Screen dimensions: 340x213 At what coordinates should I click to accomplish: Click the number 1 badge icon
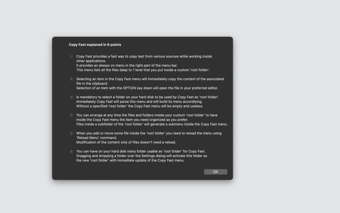point(71,57)
